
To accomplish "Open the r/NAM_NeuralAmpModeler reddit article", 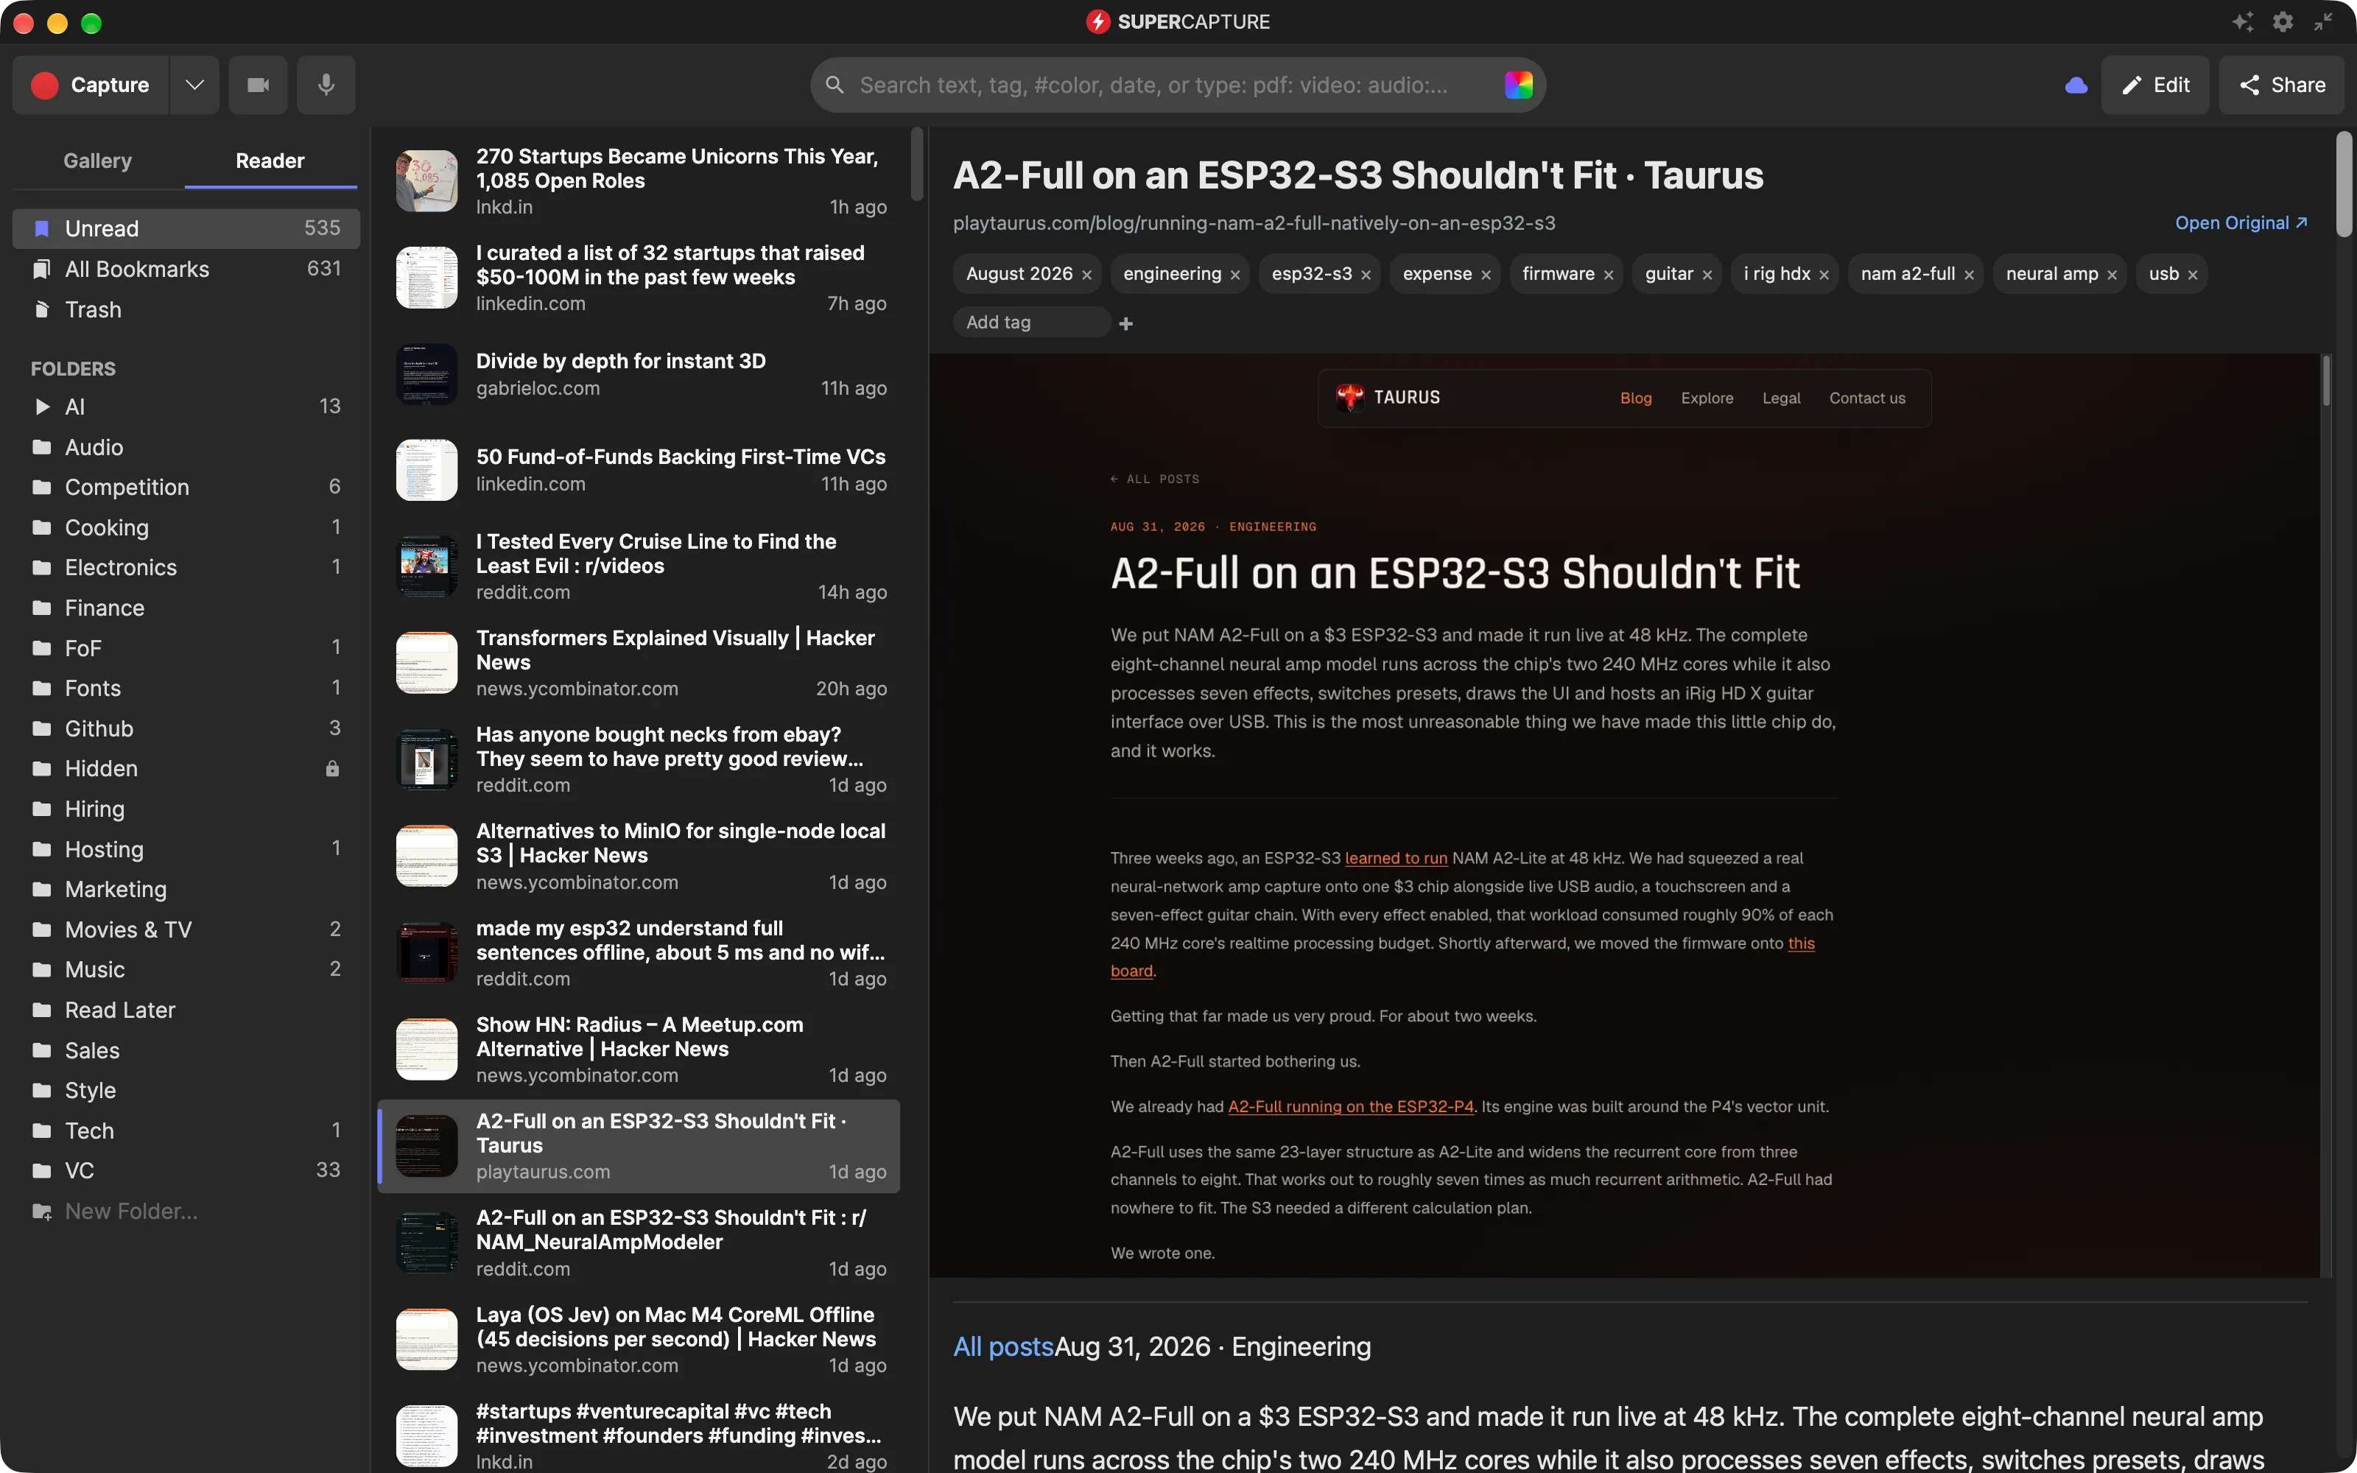I will (639, 1242).
